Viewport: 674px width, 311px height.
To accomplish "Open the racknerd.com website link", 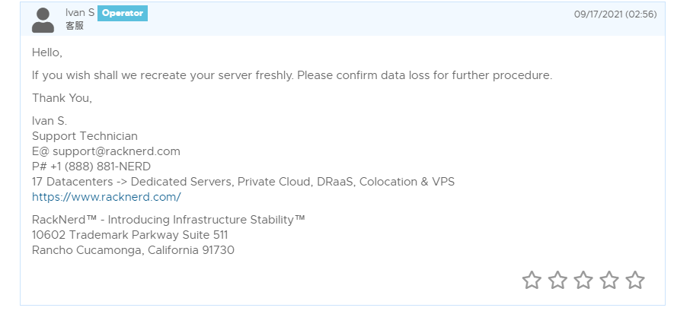I will [106, 197].
